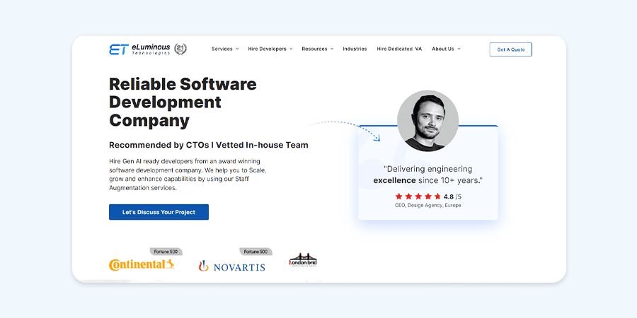Click the Novartis logo
637x318 pixels.
pos(232,266)
